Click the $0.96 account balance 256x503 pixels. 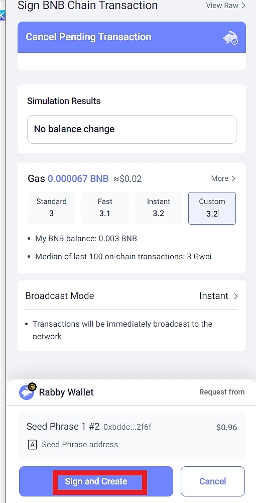coord(227,427)
